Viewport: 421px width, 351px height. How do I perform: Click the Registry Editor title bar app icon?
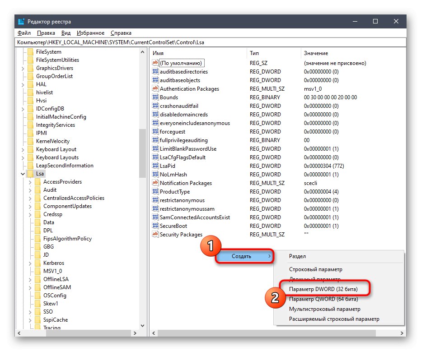point(21,22)
